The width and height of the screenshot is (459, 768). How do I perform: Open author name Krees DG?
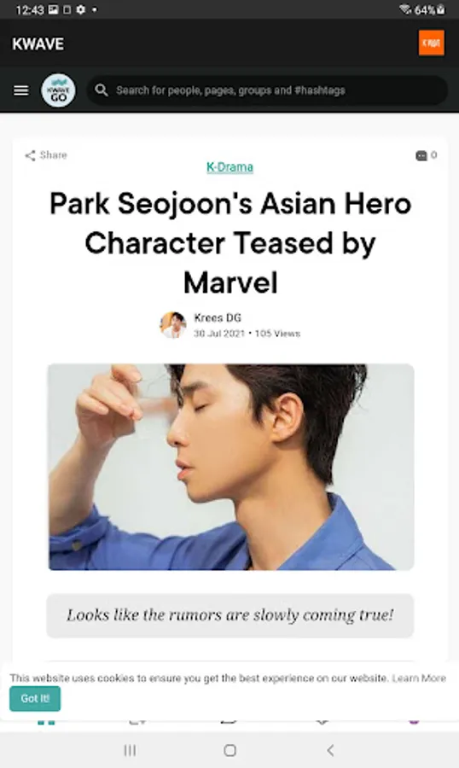click(218, 318)
